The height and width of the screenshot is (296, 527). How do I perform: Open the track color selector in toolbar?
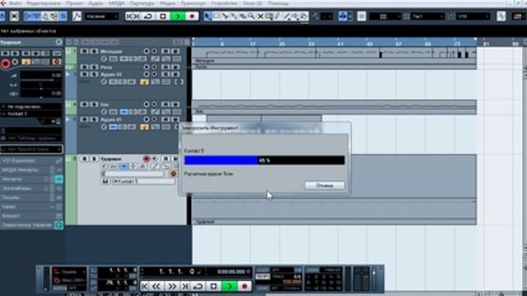pyautogui.click(x=519, y=16)
